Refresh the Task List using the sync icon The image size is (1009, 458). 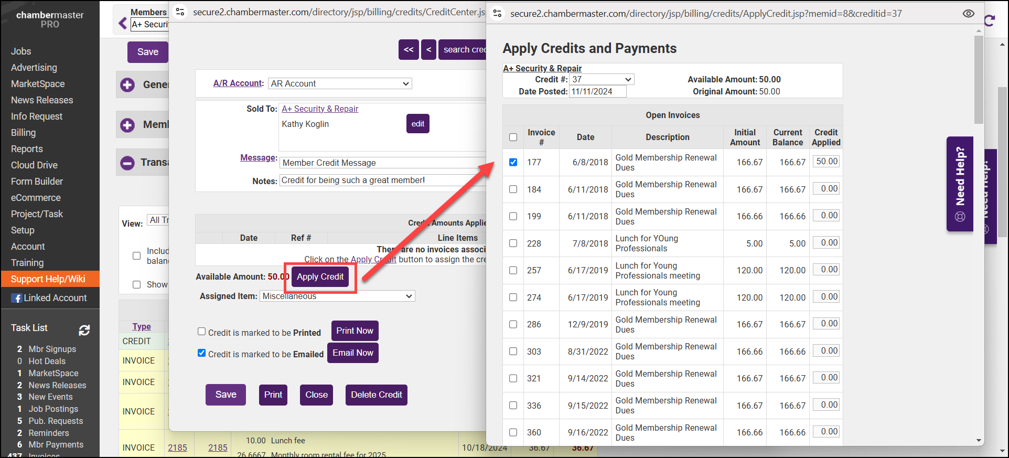tap(84, 330)
